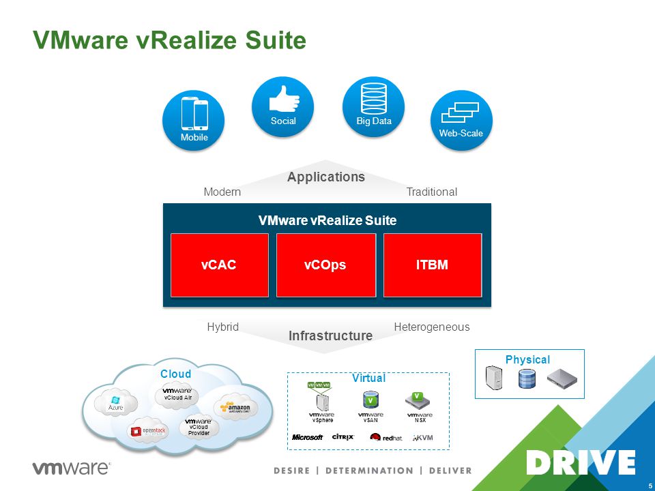The image size is (655, 491).
Task: Click the 'DETERMINATION' word in the footer tagline
Action: [x=368, y=471]
